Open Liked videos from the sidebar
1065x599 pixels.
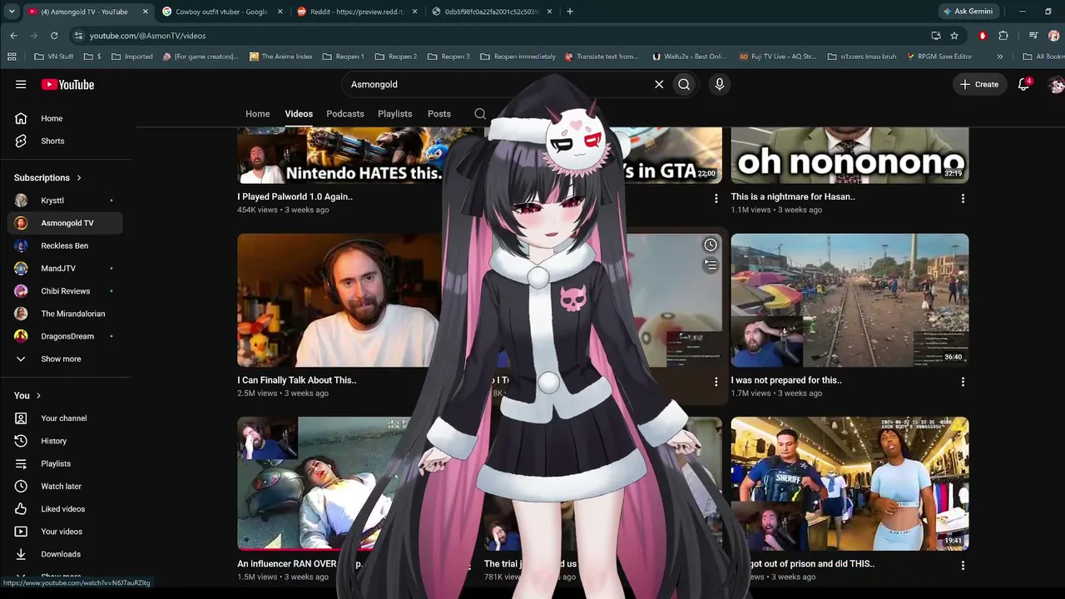click(64, 508)
